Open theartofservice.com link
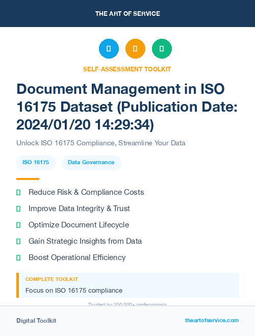This screenshot has width=255, height=336. [x=212, y=320]
